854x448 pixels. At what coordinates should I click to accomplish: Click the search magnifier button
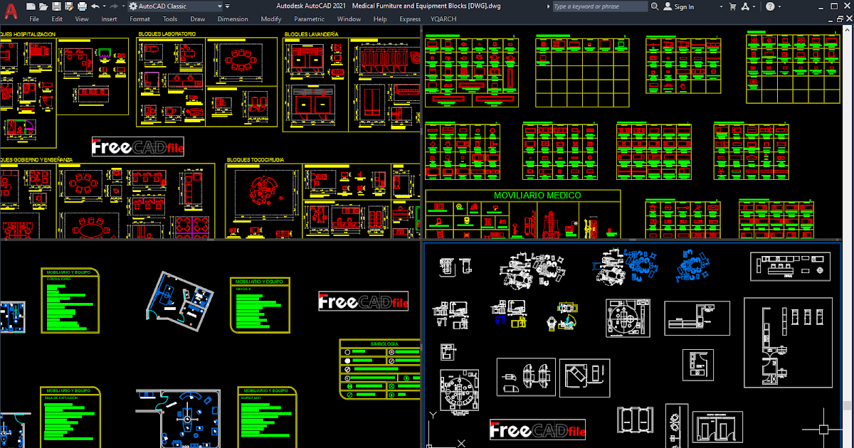(655, 6)
